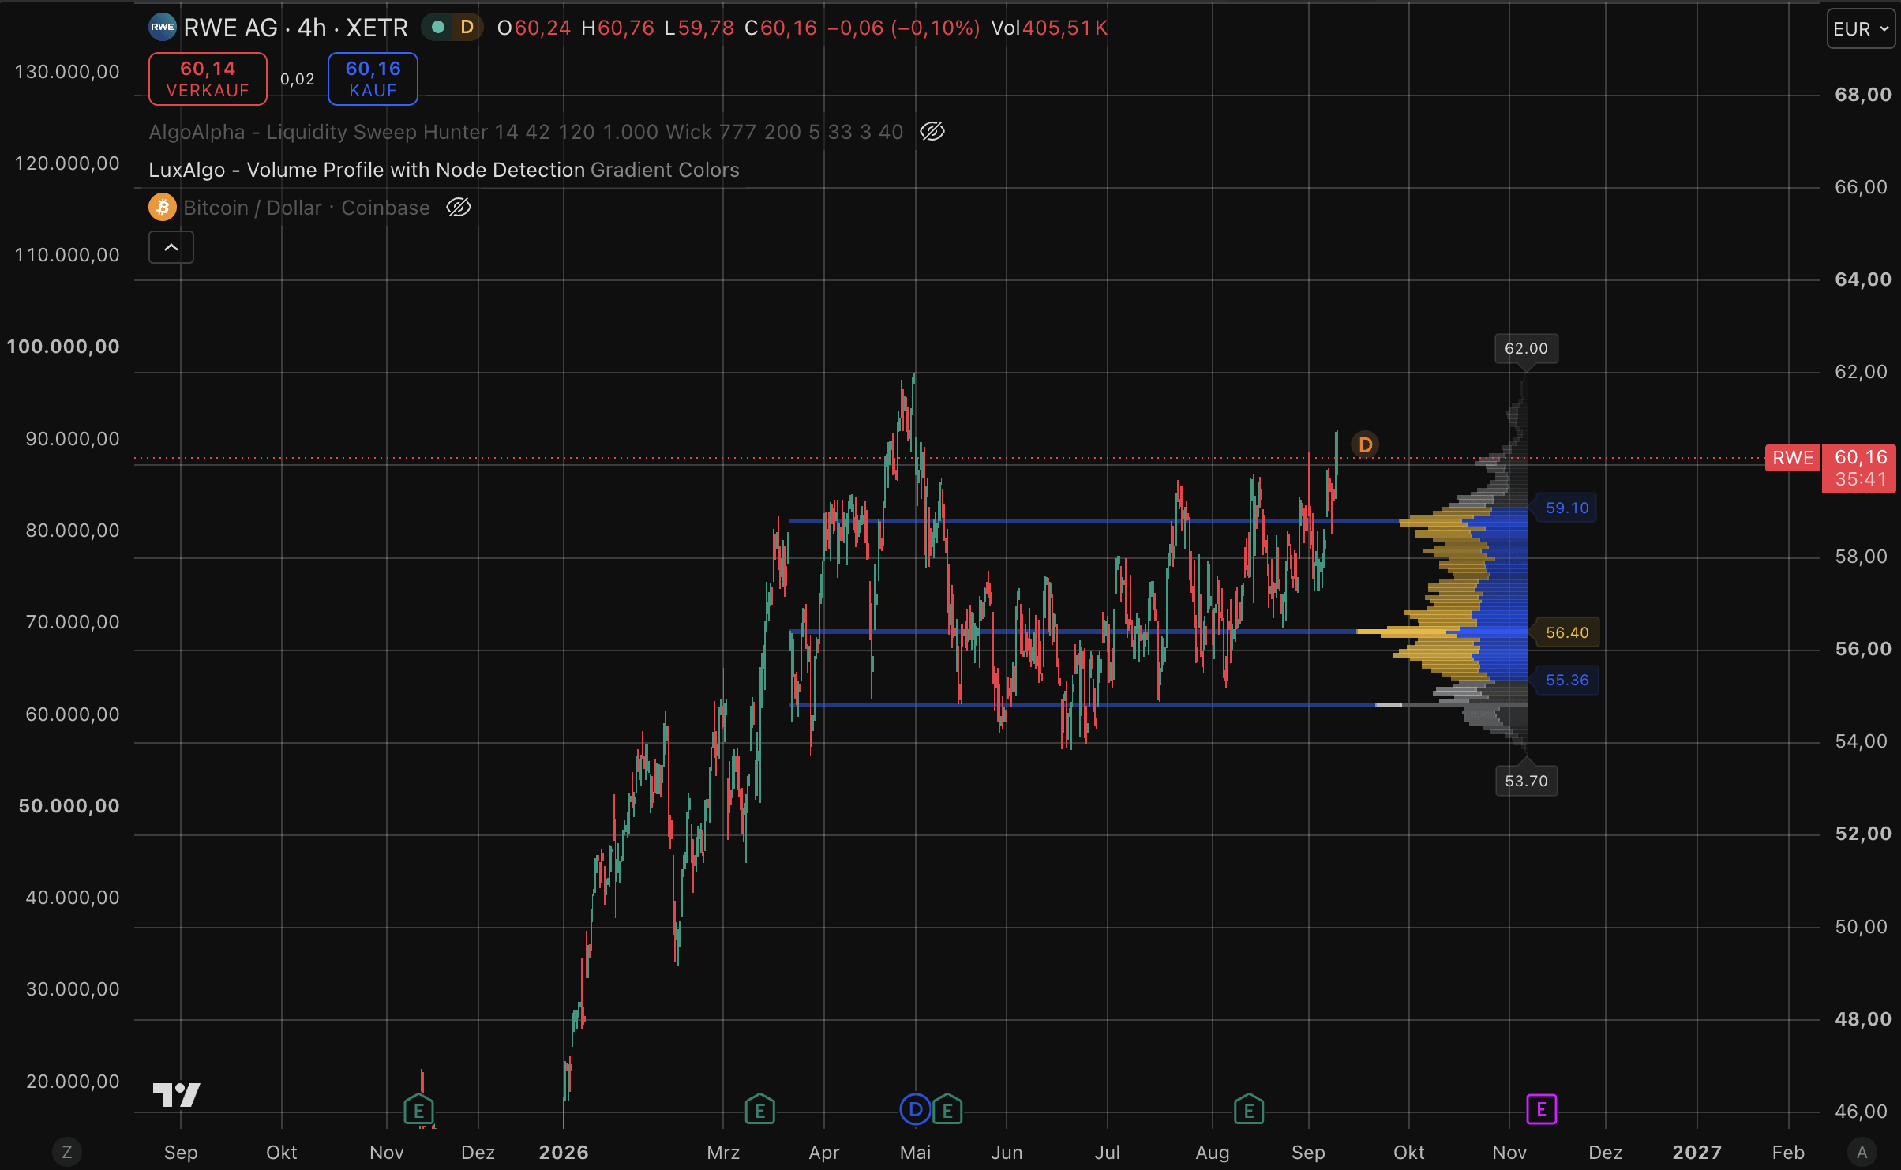1901x1170 pixels.
Task: Click the earnings E marker at March
Action: (759, 1109)
